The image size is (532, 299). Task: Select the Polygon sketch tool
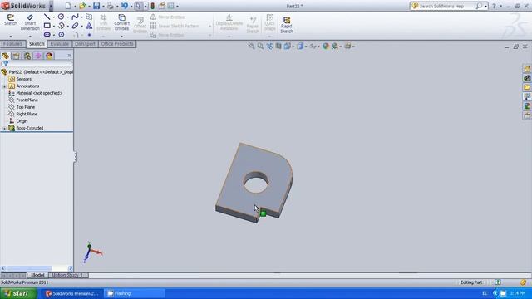point(61,34)
